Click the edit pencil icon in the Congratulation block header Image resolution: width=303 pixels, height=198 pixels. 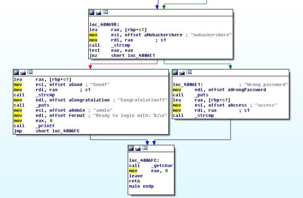[23, 72]
